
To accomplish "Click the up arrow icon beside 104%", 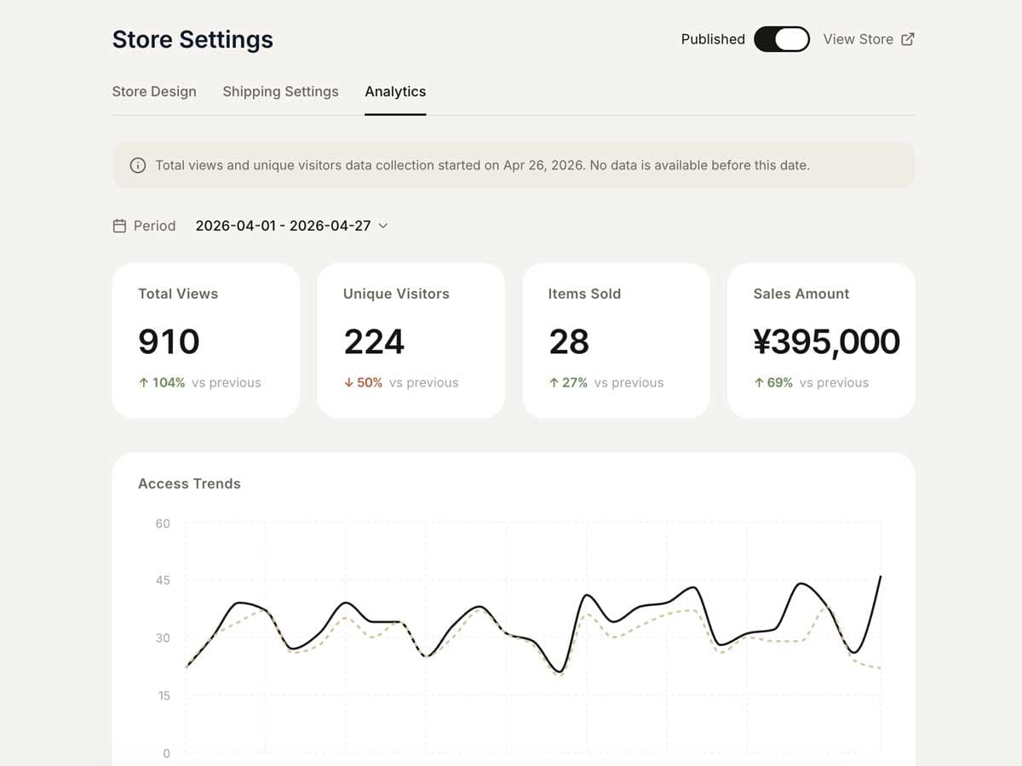I will (x=143, y=383).
